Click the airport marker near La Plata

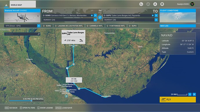[x=66, y=96]
